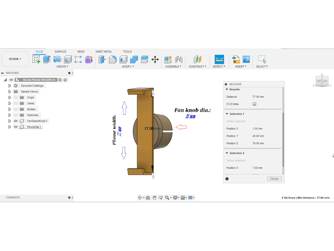Click the Revolve tool icon
The height and width of the screenshot is (251, 334).
click(57, 60)
